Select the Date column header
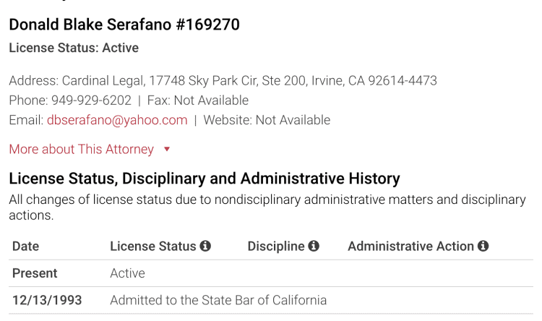This screenshot has width=542, height=321. pyautogui.click(x=25, y=247)
